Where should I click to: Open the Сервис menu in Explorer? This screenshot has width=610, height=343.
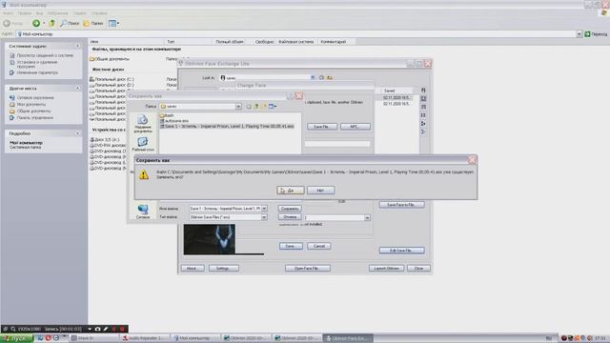pos(80,13)
